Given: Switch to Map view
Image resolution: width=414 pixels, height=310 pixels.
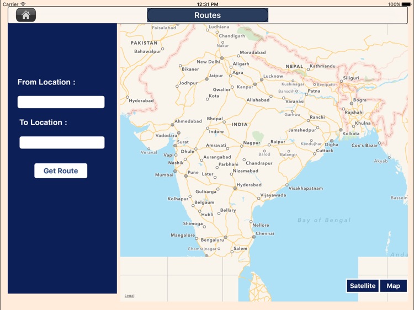Looking at the screenshot, I should pos(394,286).
